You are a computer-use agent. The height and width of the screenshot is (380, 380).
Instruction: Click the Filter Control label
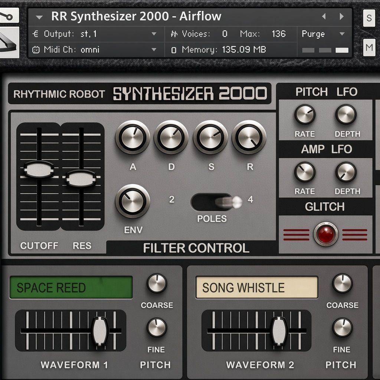pyautogui.click(x=196, y=248)
